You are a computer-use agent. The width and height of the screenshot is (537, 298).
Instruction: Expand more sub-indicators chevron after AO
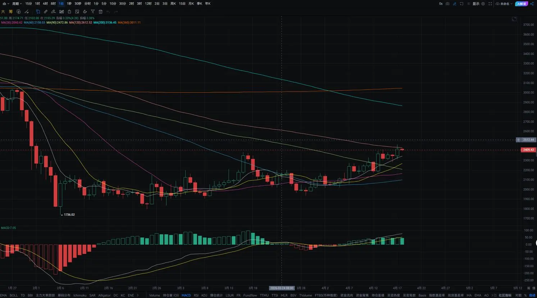click(492, 295)
